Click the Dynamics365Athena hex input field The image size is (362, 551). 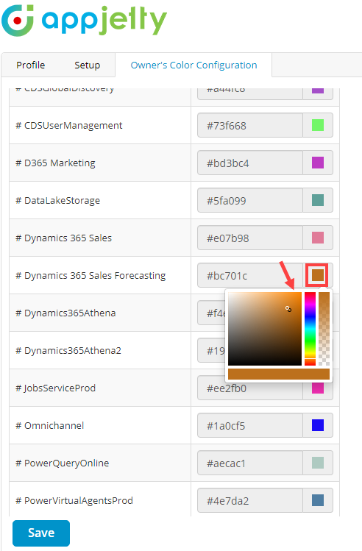(211, 313)
